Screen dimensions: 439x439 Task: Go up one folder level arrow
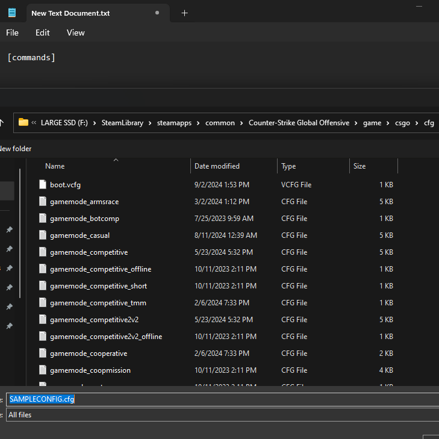(x=2, y=123)
